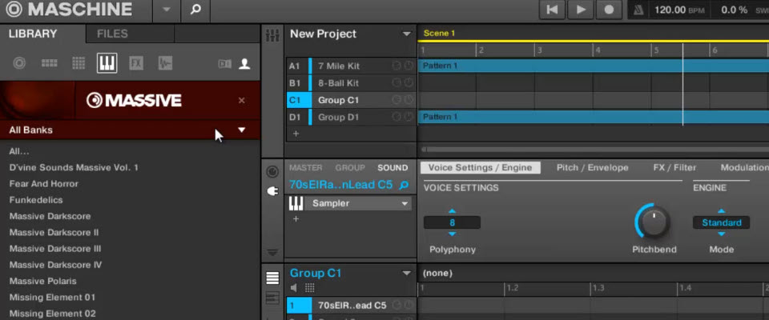Viewport: 769px width, 320px height.
Task: Solo the 7 Mile Kit group
Action: click(409, 66)
